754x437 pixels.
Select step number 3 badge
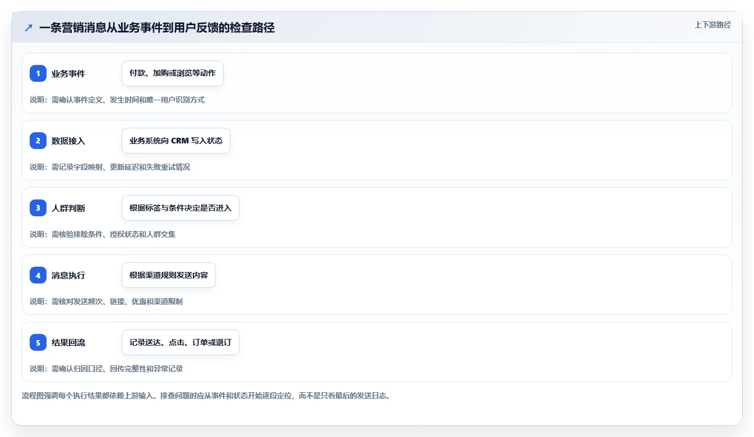(38, 208)
